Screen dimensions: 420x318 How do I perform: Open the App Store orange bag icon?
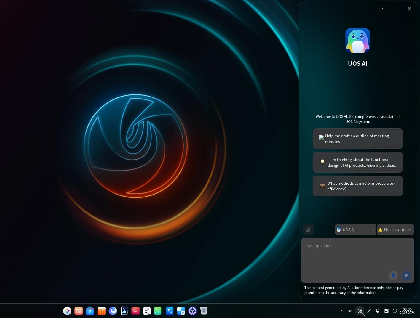[x=101, y=311]
